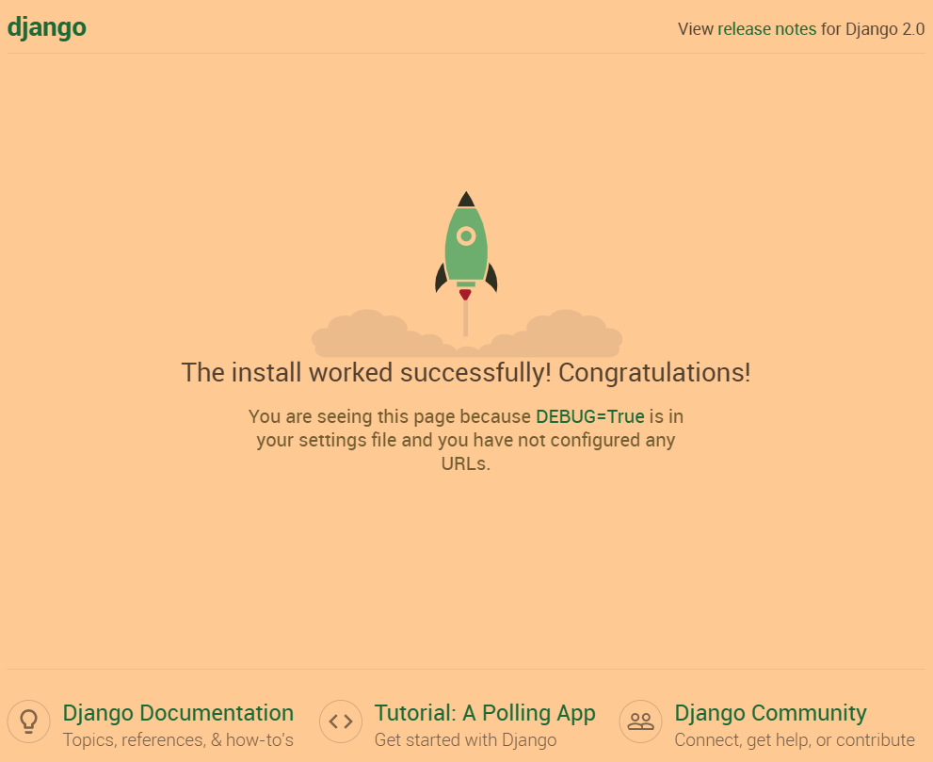Click 'Get started with Django' text
Screen dimensions: 933x762
465,740
